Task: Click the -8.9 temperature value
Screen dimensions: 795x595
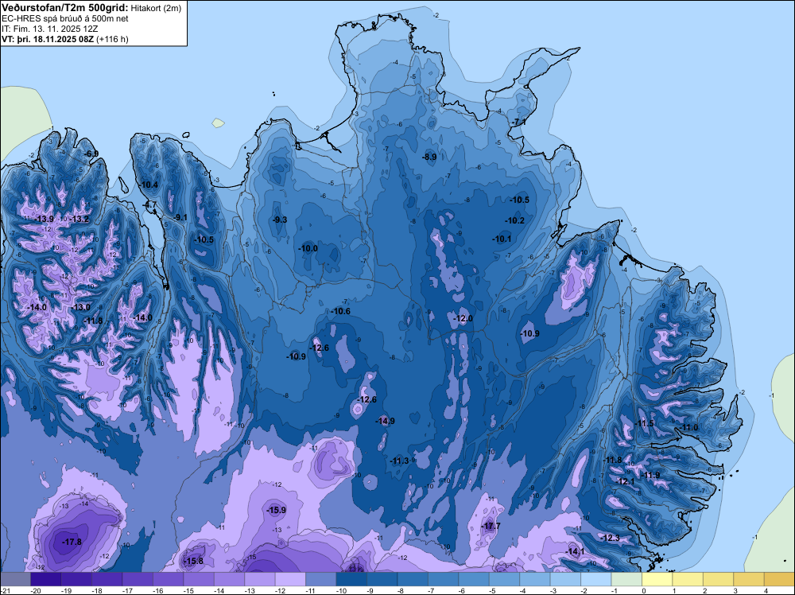Action: pyautogui.click(x=429, y=157)
